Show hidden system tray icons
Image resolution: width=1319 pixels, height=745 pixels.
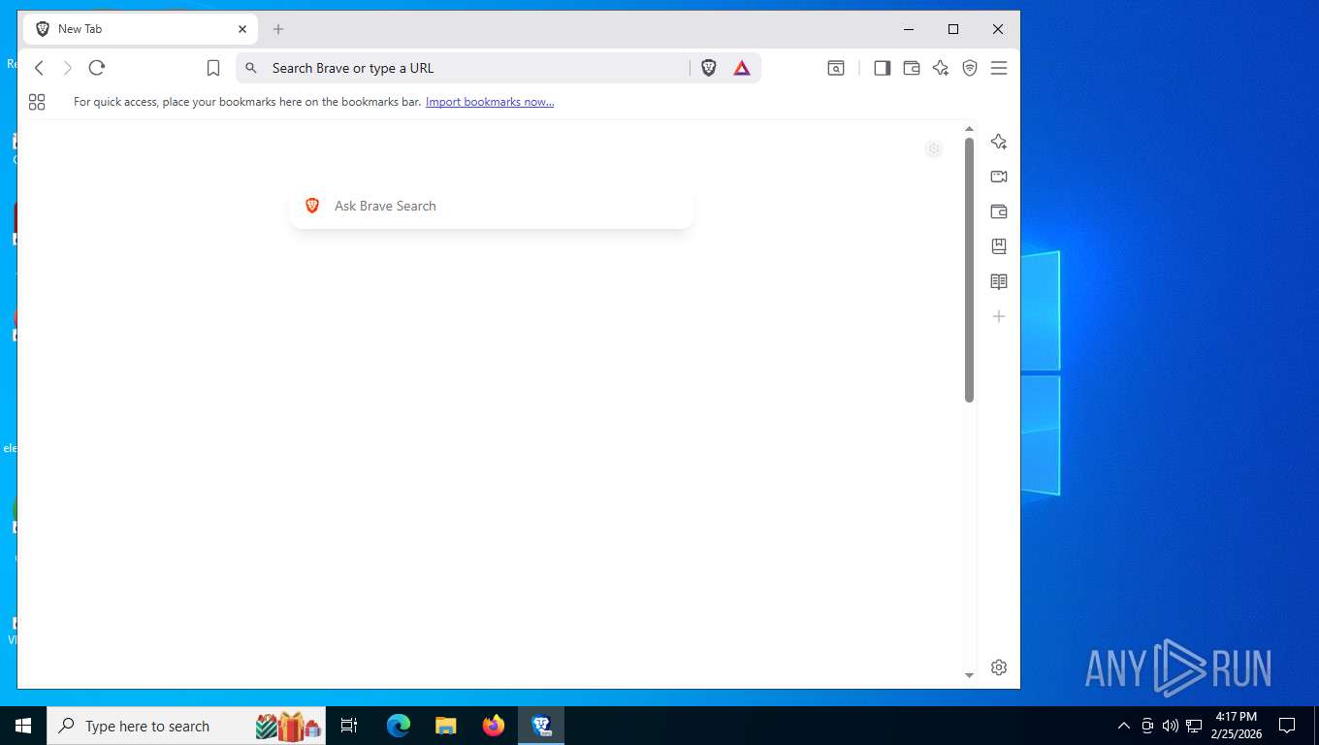[1124, 726]
